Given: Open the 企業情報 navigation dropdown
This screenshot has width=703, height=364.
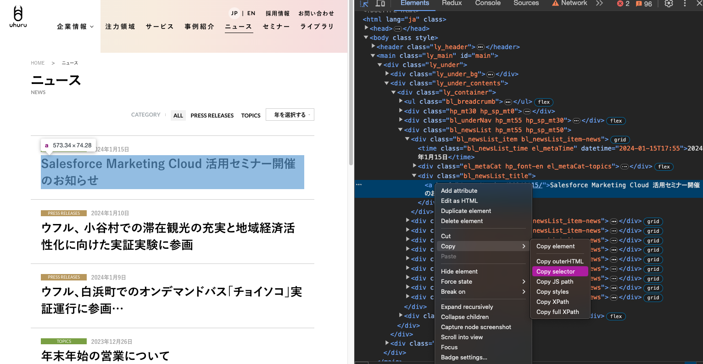Looking at the screenshot, I should (x=75, y=27).
